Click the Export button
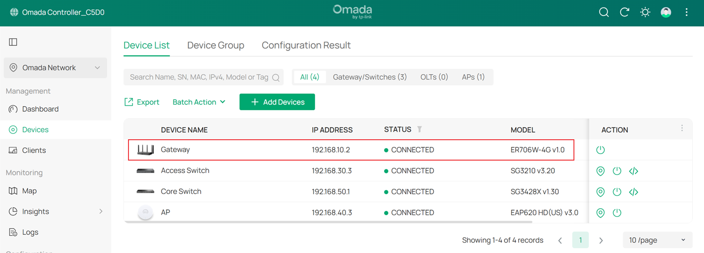Screen dimensions: 704x253 tap(142, 102)
